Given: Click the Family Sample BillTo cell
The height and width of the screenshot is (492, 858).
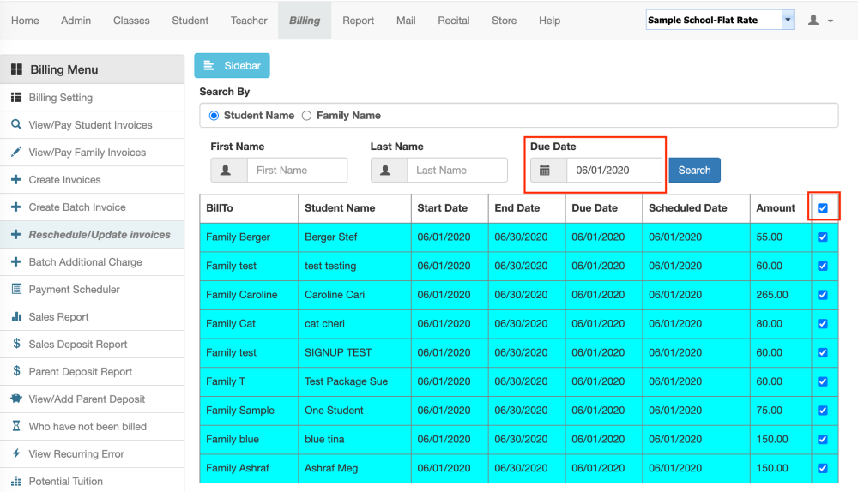Looking at the screenshot, I should [249, 410].
